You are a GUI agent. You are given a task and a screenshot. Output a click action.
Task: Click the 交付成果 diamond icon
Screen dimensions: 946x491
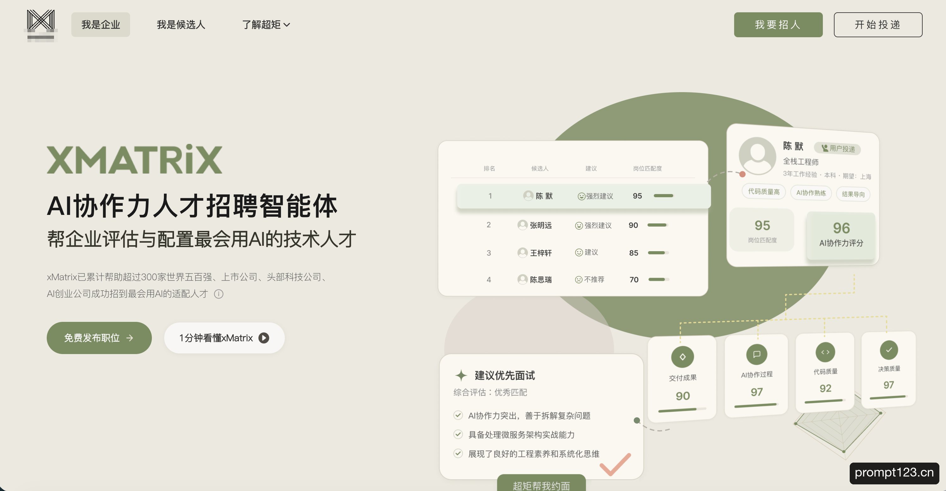coord(682,357)
